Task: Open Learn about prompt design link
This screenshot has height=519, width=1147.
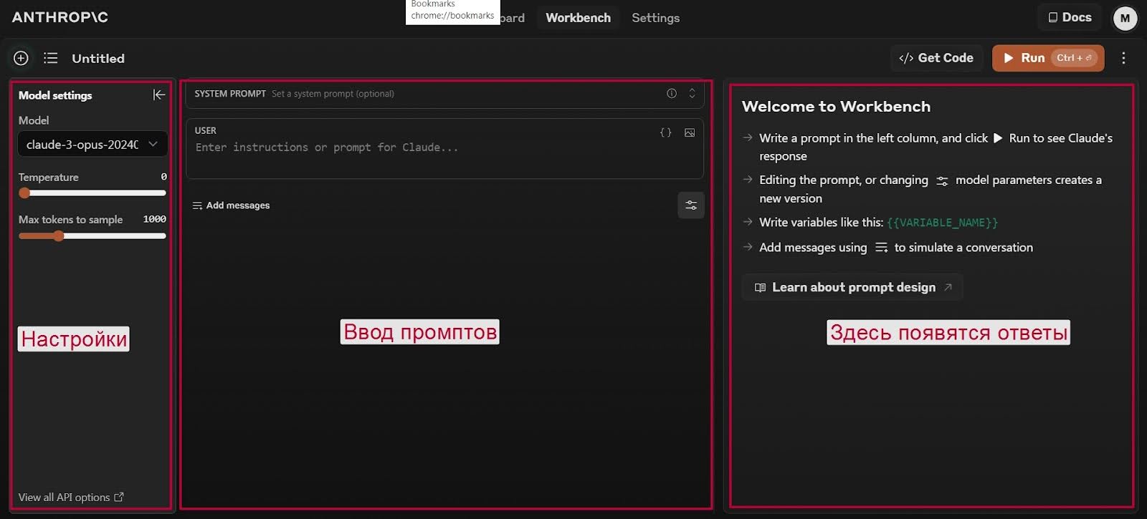Action: (853, 287)
